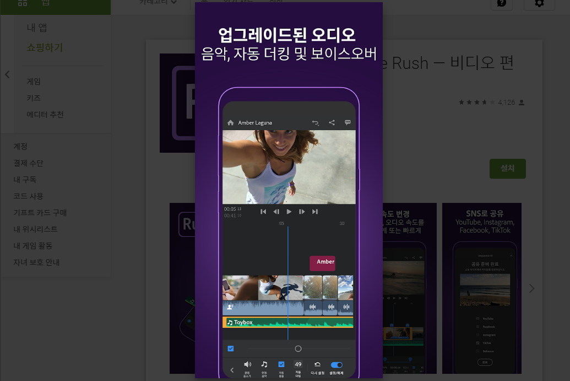Collapse the sidebar with the left chevron
Image resolution: width=570 pixels, height=381 pixels.
click(x=7, y=74)
